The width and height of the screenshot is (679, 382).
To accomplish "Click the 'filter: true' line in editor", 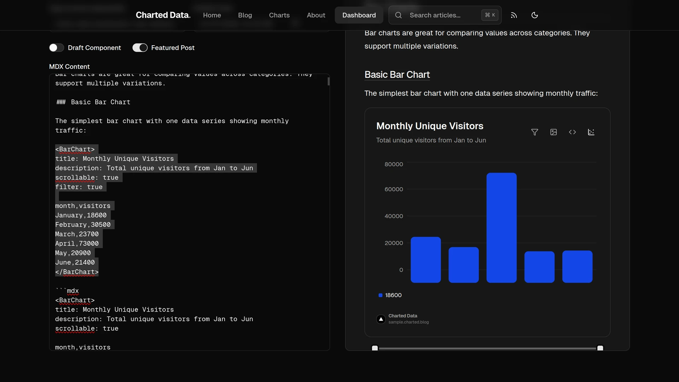I will (x=79, y=187).
